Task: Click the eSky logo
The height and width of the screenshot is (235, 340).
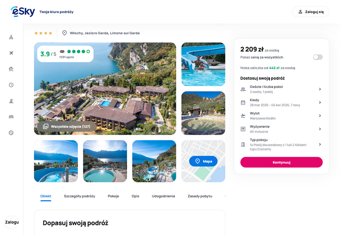Action: pyautogui.click(x=23, y=11)
